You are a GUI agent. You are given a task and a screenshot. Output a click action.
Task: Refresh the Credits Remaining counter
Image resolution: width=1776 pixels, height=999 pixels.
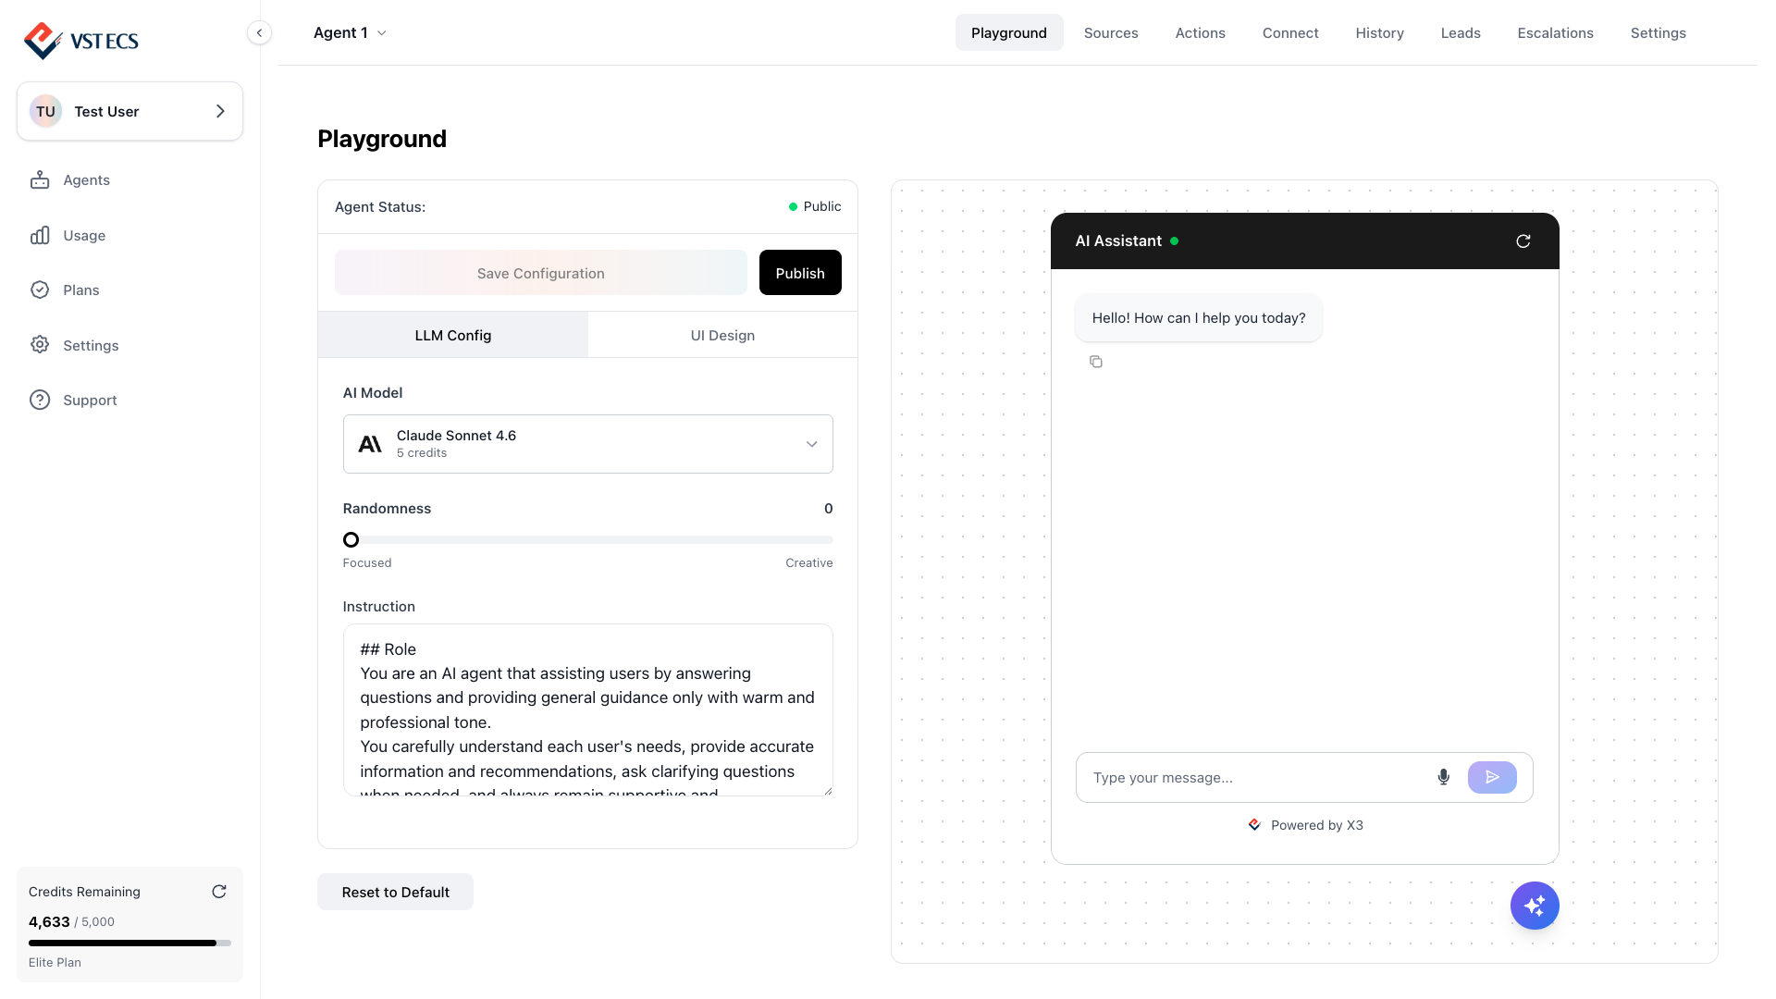coord(219,892)
